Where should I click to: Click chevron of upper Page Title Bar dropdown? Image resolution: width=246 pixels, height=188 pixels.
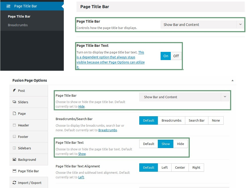click(x=240, y=24)
